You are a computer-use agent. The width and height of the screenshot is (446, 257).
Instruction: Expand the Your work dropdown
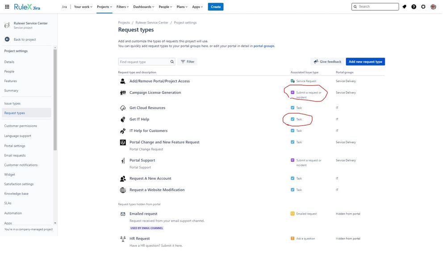point(83,7)
